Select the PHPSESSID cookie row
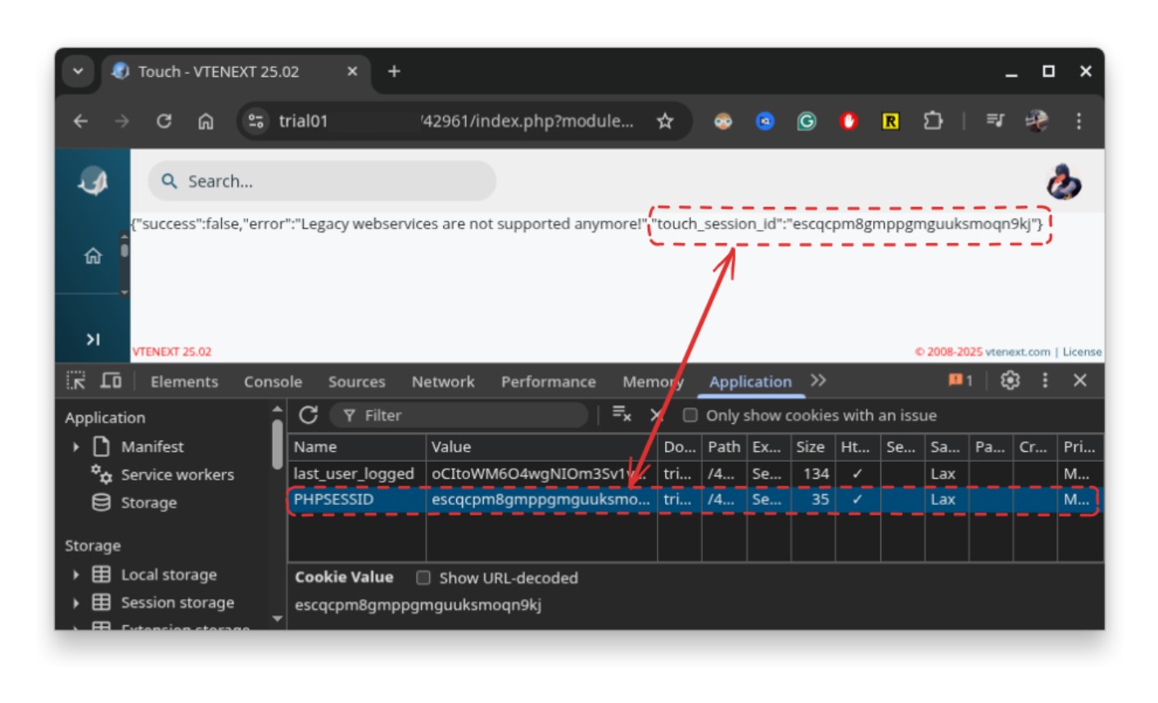Screen dimensions: 1158x703 (694, 499)
